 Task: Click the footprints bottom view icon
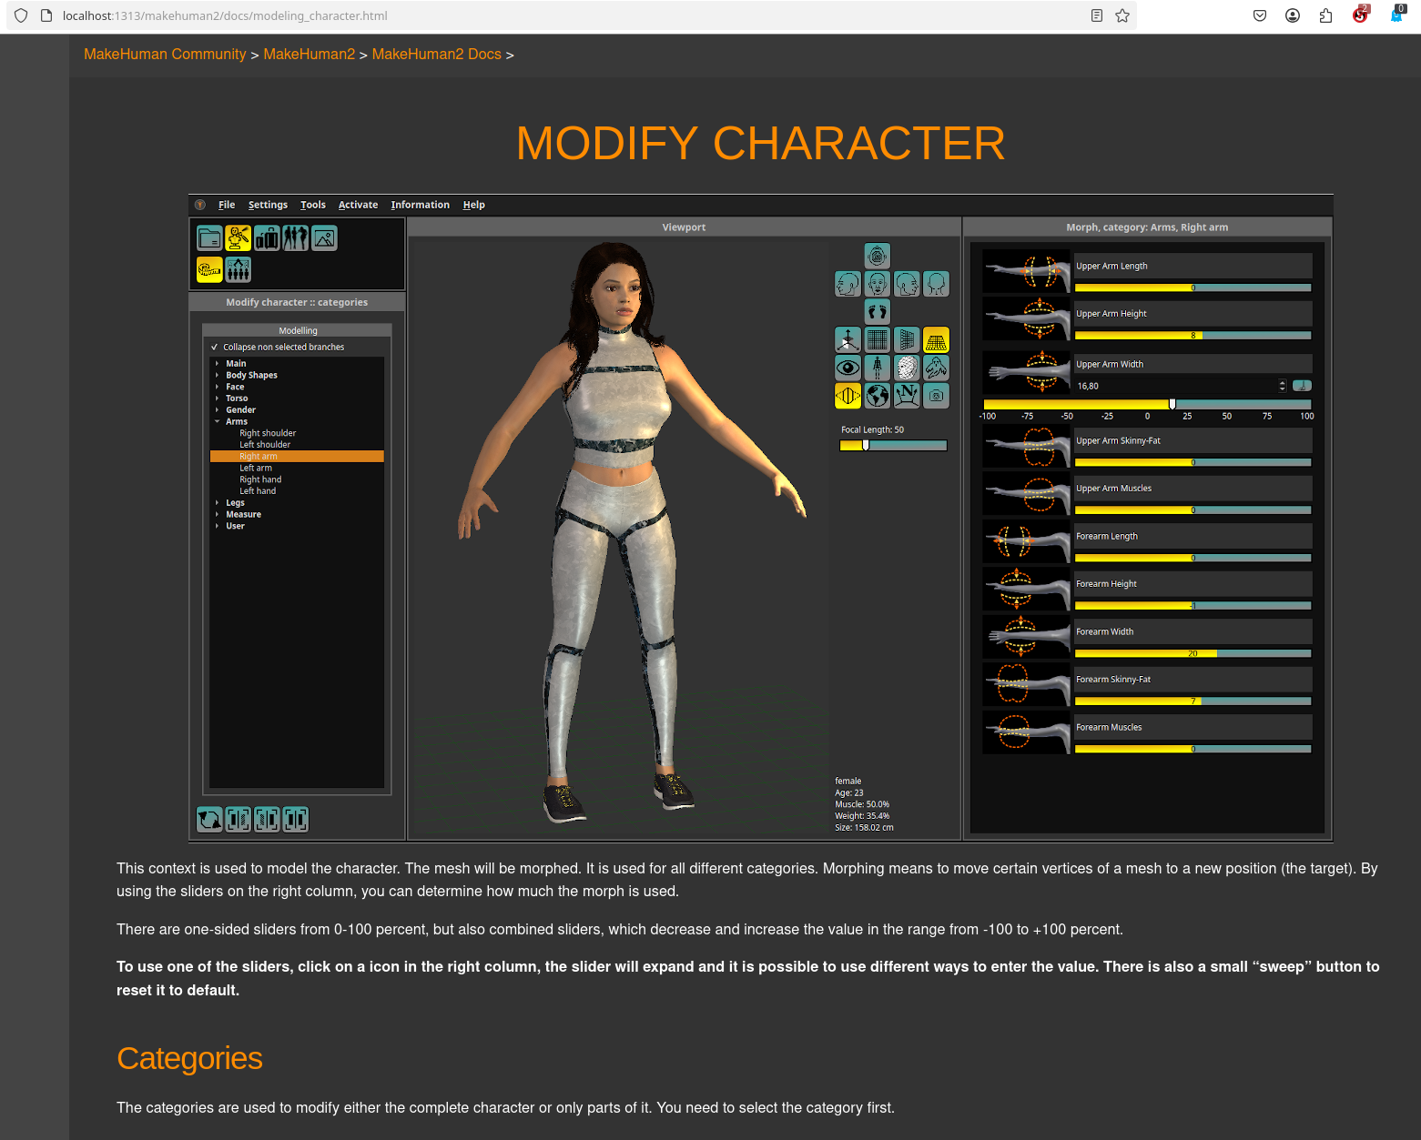point(877,312)
